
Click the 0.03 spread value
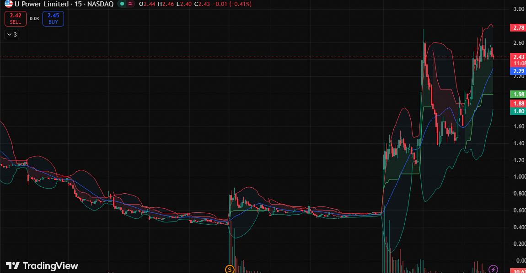(x=34, y=18)
